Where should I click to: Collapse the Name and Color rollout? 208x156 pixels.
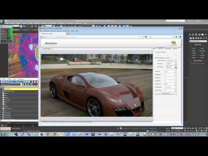point(198,61)
